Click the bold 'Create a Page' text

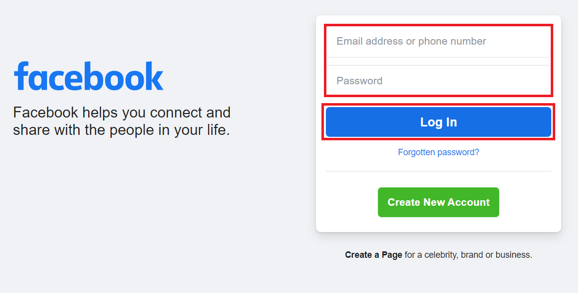point(373,255)
